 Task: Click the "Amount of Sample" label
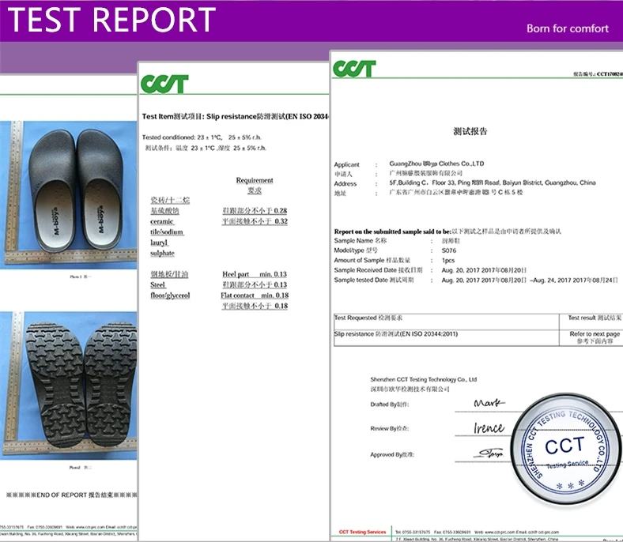click(x=372, y=261)
